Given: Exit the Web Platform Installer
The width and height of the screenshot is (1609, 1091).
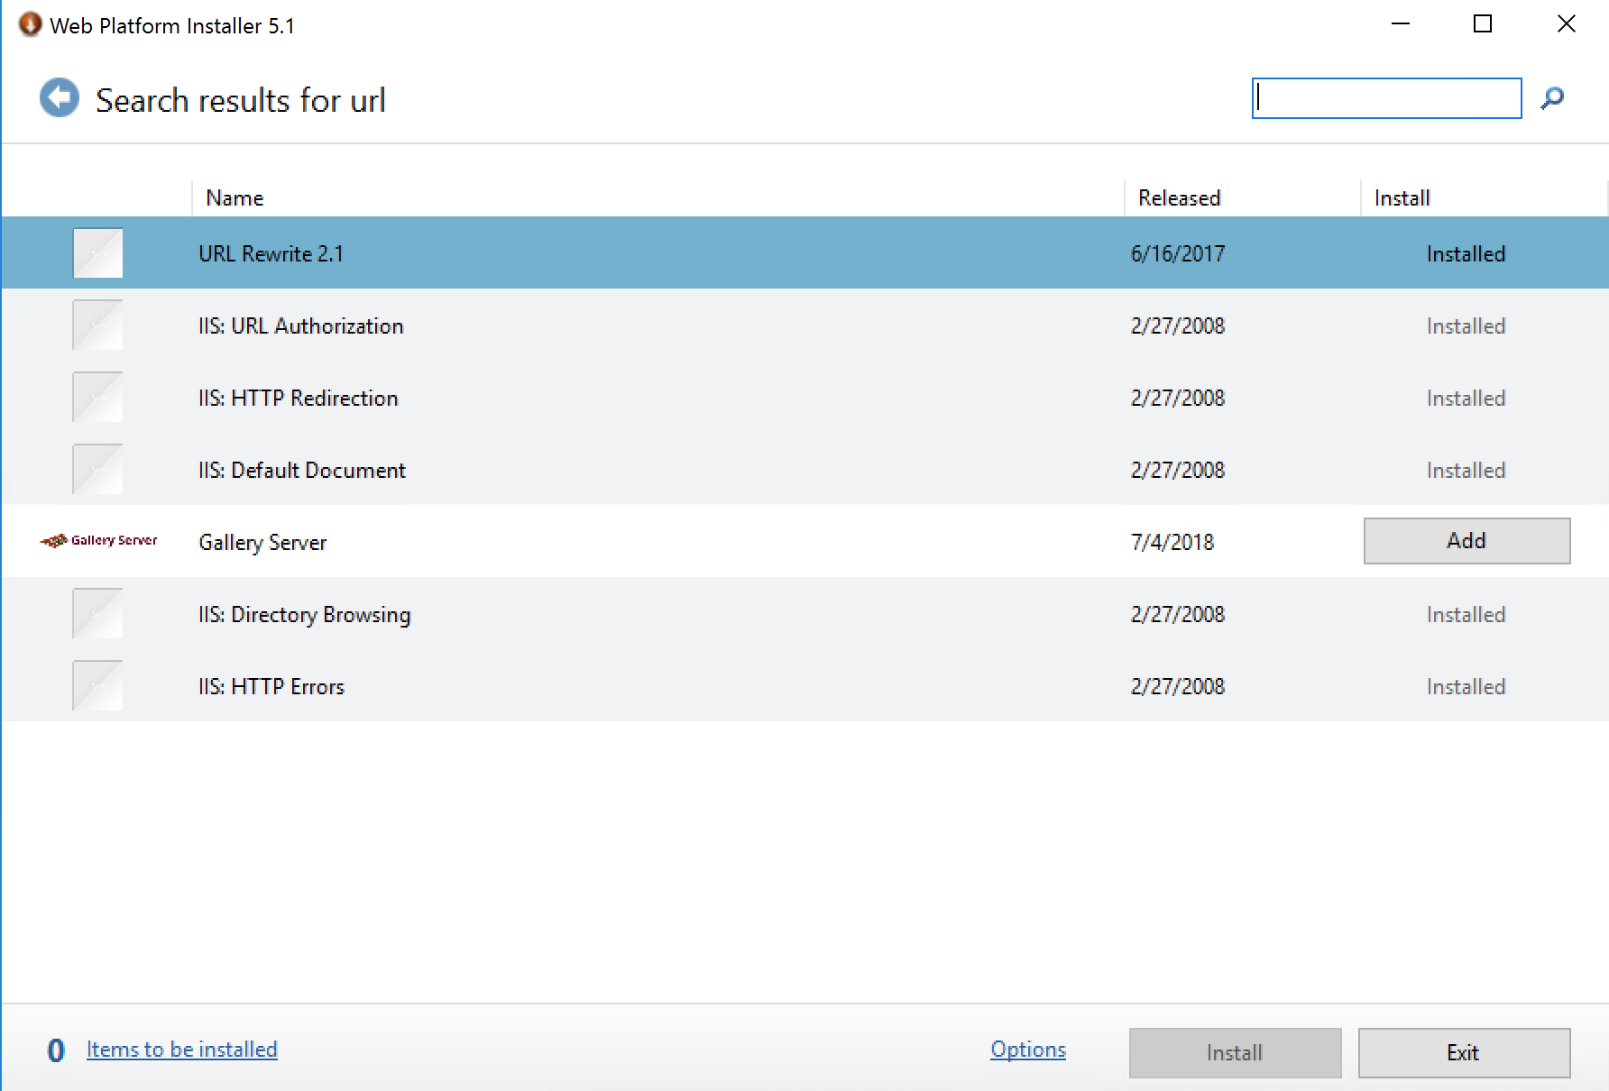Looking at the screenshot, I should (x=1464, y=1052).
